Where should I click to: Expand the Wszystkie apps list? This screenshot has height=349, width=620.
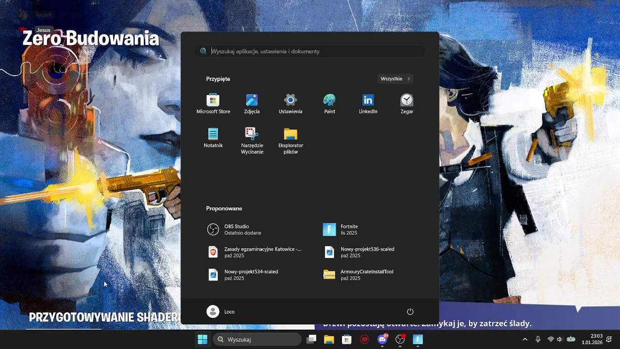[x=395, y=79]
